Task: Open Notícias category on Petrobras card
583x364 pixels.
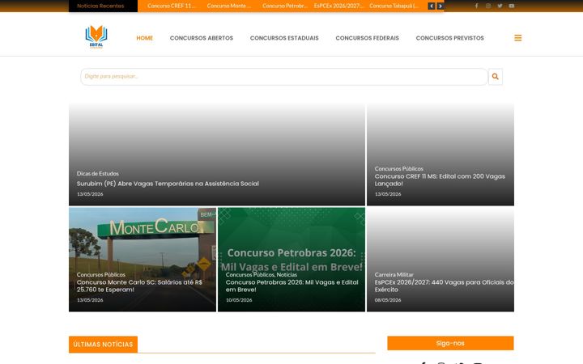Action: pos(287,275)
